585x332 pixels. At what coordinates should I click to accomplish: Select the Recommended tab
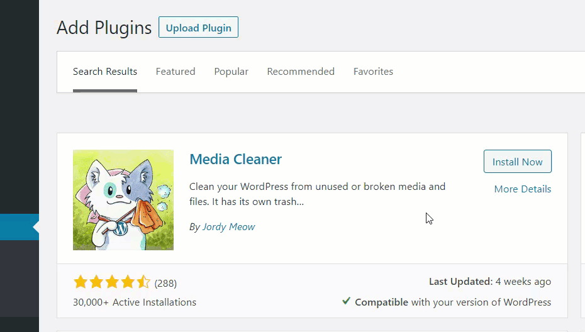click(301, 71)
